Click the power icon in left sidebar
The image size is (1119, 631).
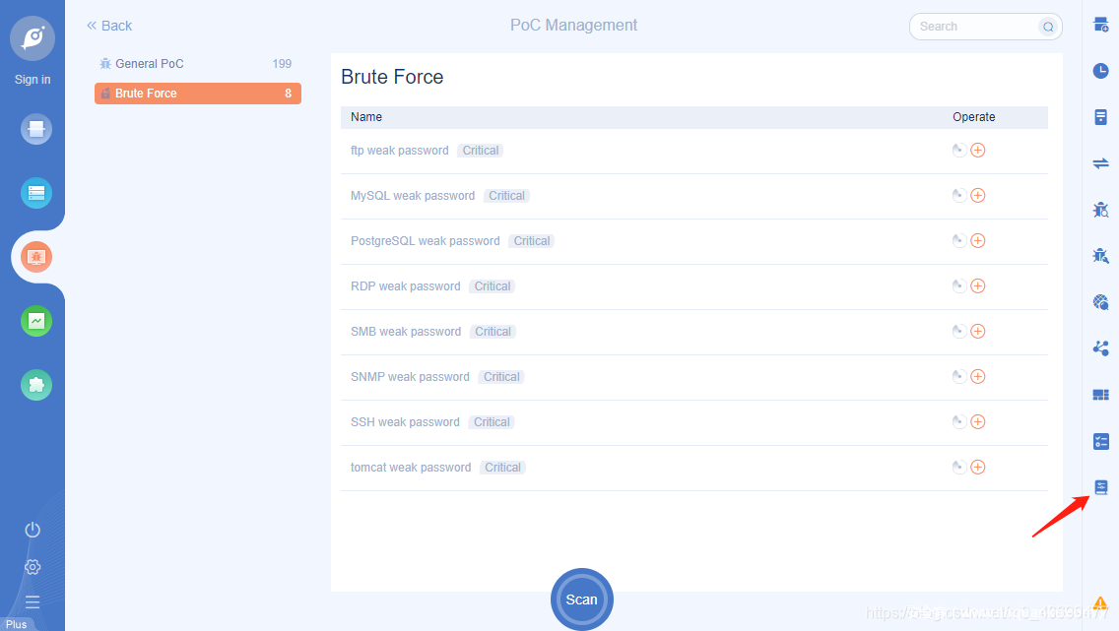point(33,530)
